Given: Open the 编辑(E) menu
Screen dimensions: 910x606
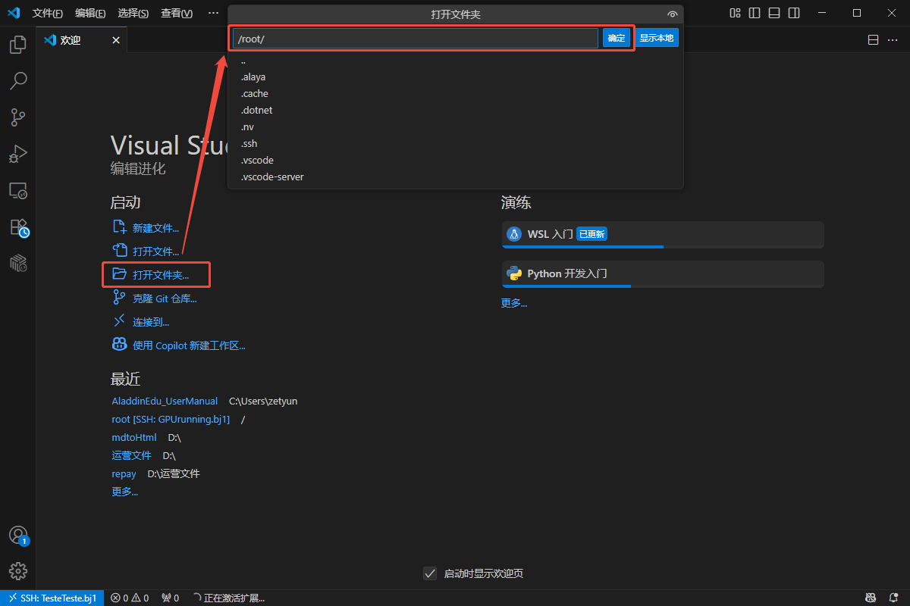Looking at the screenshot, I should pos(90,14).
